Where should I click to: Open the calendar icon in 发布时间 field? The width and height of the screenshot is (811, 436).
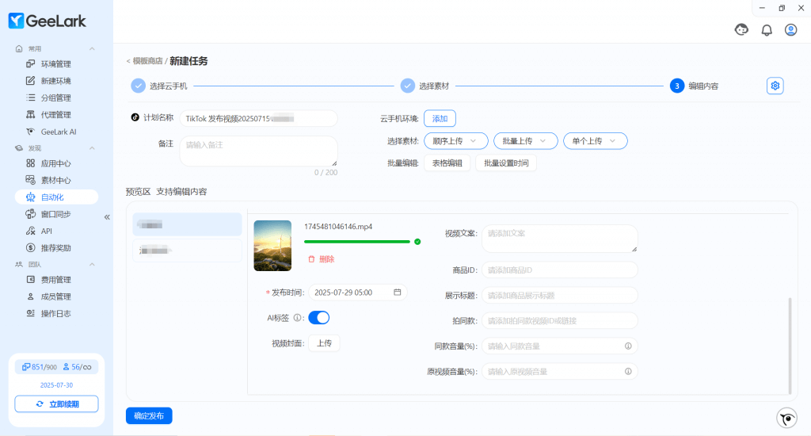pyautogui.click(x=398, y=293)
